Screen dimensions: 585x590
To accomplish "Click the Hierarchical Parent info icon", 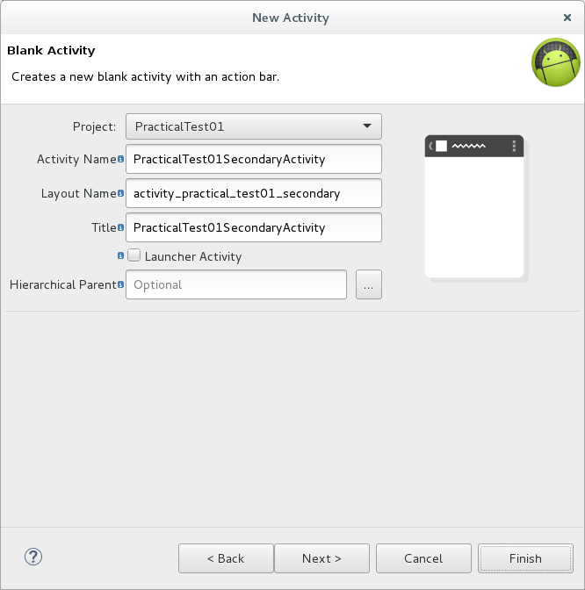I will pyautogui.click(x=120, y=284).
